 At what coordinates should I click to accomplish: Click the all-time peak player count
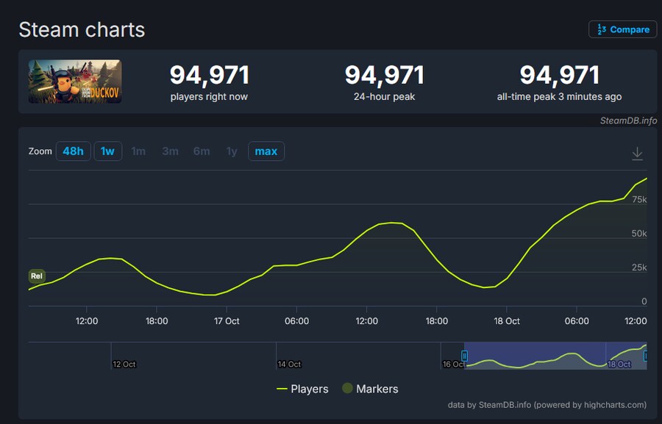point(559,75)
